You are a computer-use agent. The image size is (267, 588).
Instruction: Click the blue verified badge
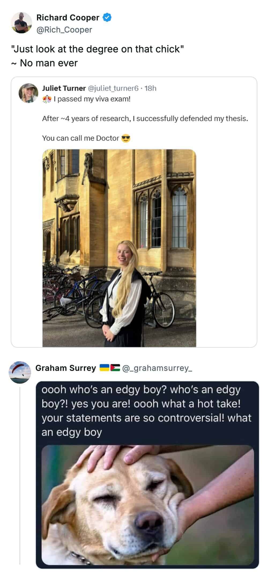(x=107, y=17)
